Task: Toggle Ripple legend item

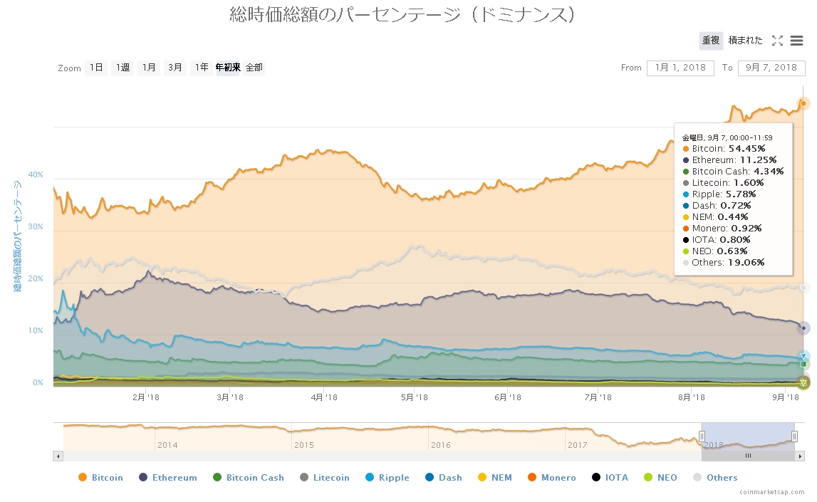Action: click(393, 478)
